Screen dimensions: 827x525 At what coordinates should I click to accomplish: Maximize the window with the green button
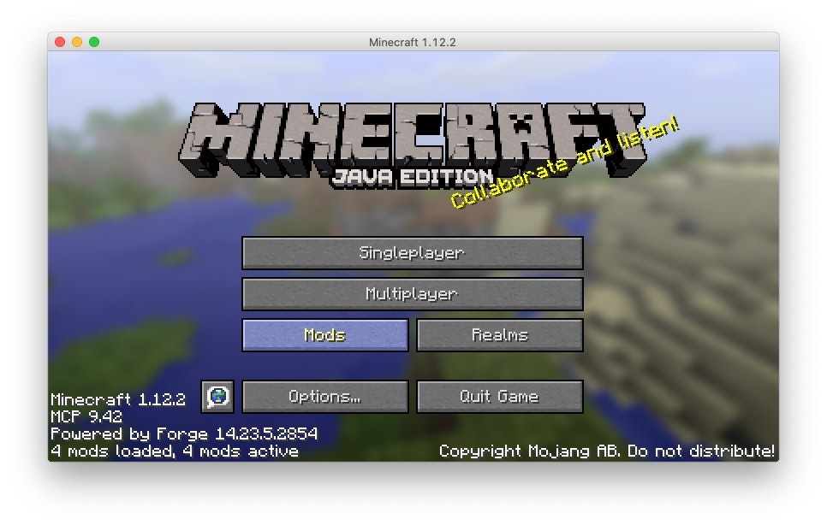click(94, 42)
